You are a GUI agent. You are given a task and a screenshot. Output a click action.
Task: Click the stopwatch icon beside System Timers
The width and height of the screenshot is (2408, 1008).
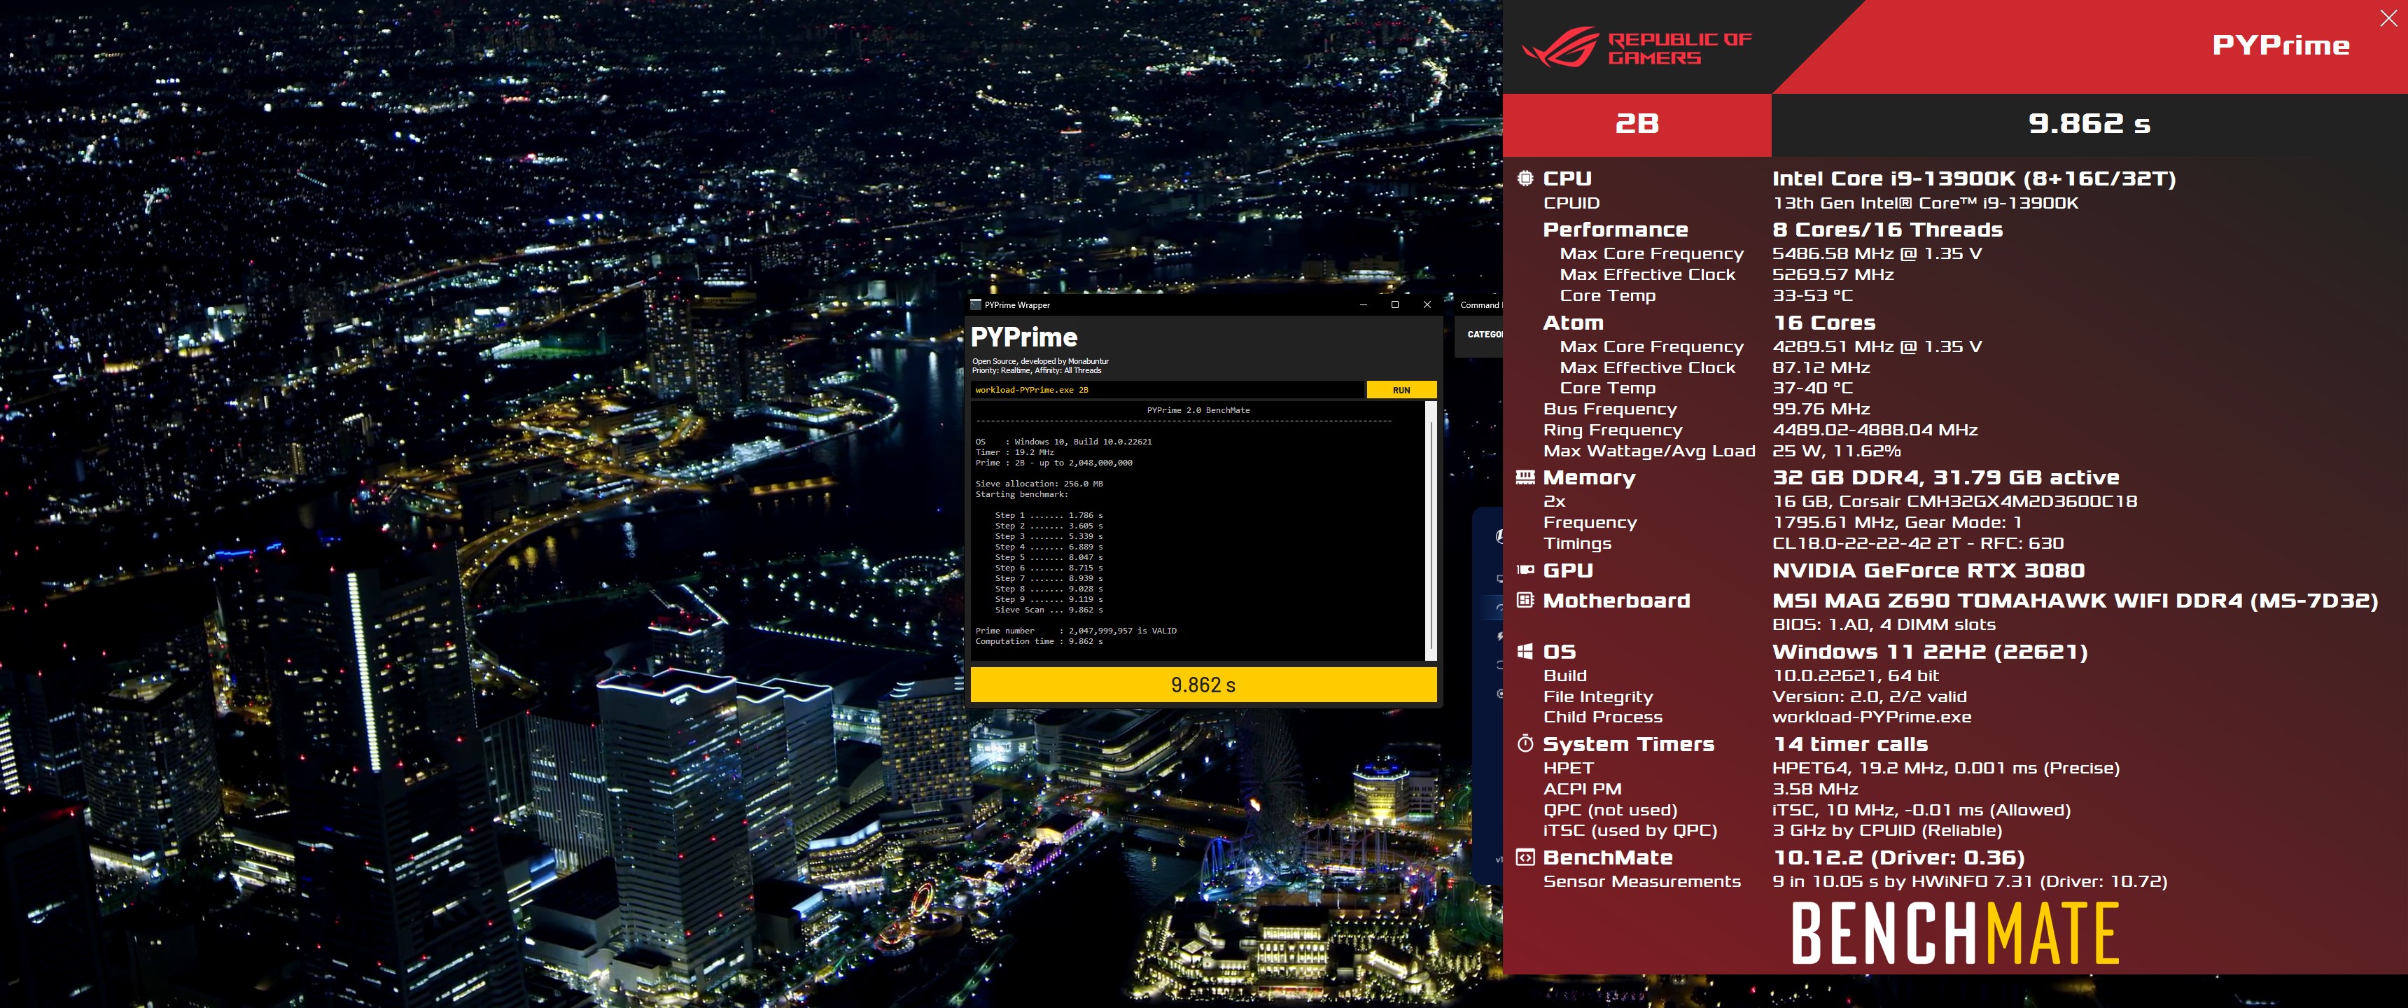1525,743
